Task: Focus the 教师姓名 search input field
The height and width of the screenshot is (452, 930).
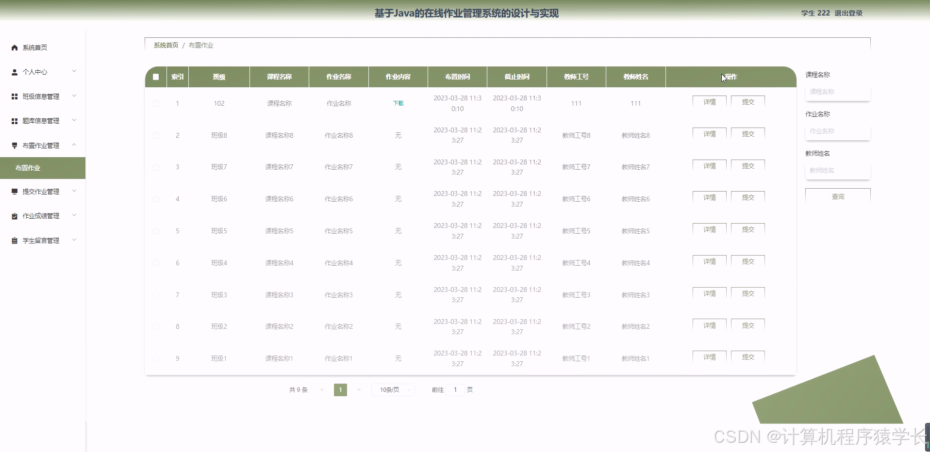Action: pyautogui.click(x=838, y=170)
